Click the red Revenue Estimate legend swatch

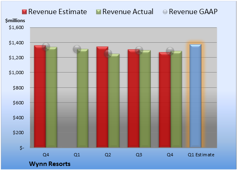pyautogui.click(x=24, y=12)
